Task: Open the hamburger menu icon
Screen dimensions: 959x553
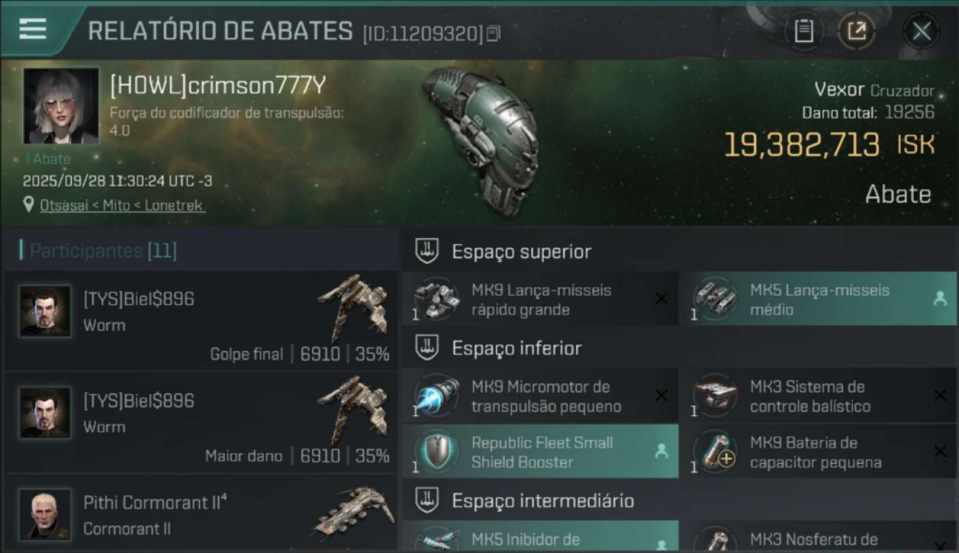Action: (x=32, y=29)
